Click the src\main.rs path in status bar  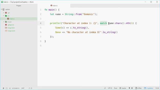tap(15, 88)
